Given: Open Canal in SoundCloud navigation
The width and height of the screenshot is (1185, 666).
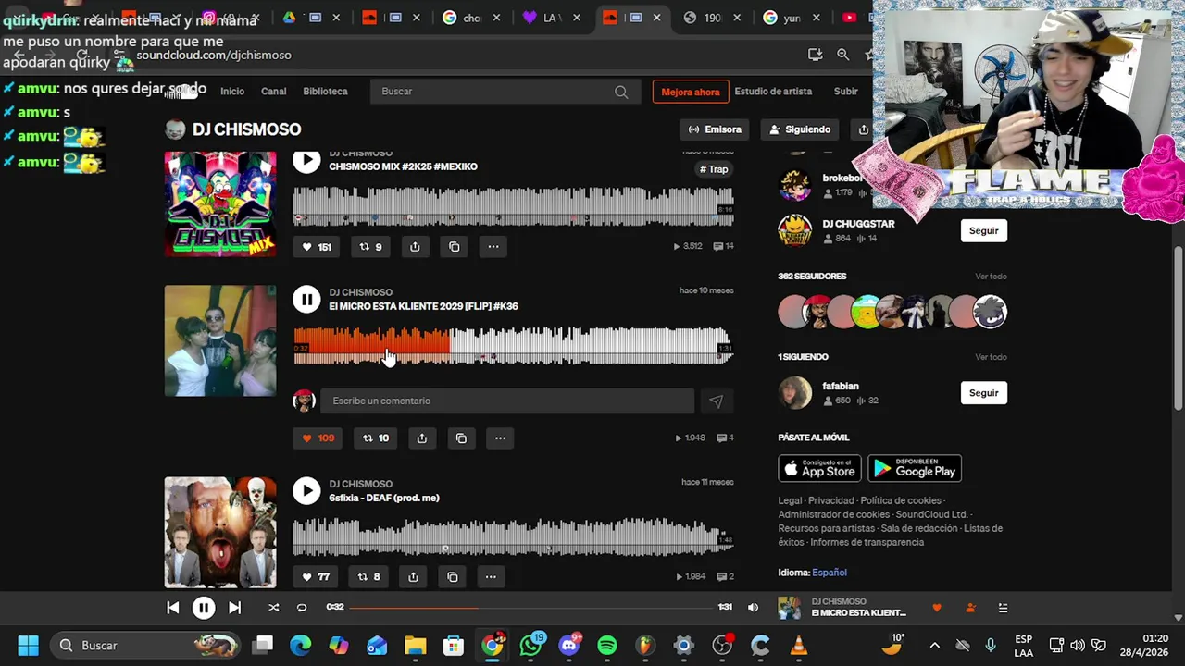Looking at the screenshot, I should point(274,92).
